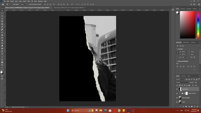The width and height of the screenshot is (201, 113).
Task: Create new fill or adjustment layer
Action: (x=189, y=107)
